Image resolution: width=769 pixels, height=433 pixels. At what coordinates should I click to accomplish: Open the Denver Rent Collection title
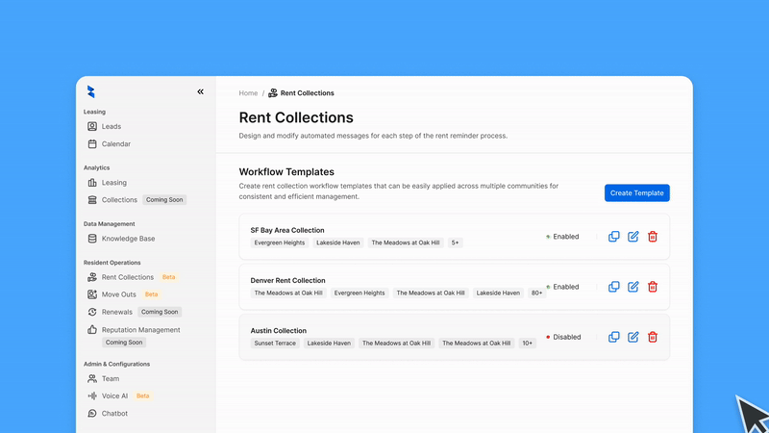click(287, 280)
